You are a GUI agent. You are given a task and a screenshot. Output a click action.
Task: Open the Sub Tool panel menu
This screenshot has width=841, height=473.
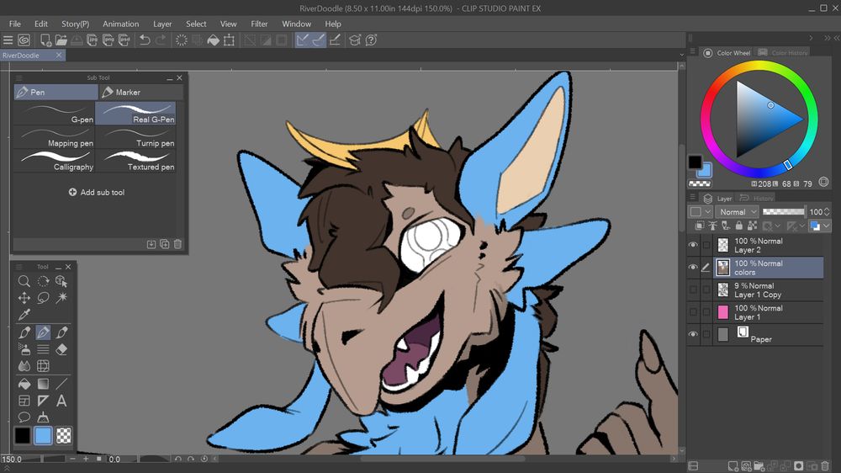click(19, 77)
